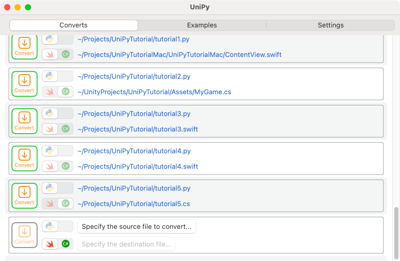The height and width of the screenshot is (261, 400).
Task: Click the grayed Convert icon in the empty row
Action: 24,235
